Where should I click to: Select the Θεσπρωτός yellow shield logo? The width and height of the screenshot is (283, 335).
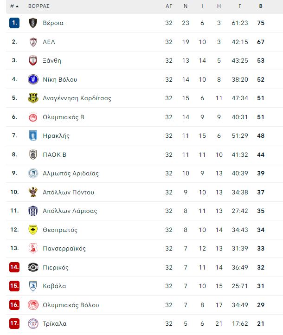[33, 230]
